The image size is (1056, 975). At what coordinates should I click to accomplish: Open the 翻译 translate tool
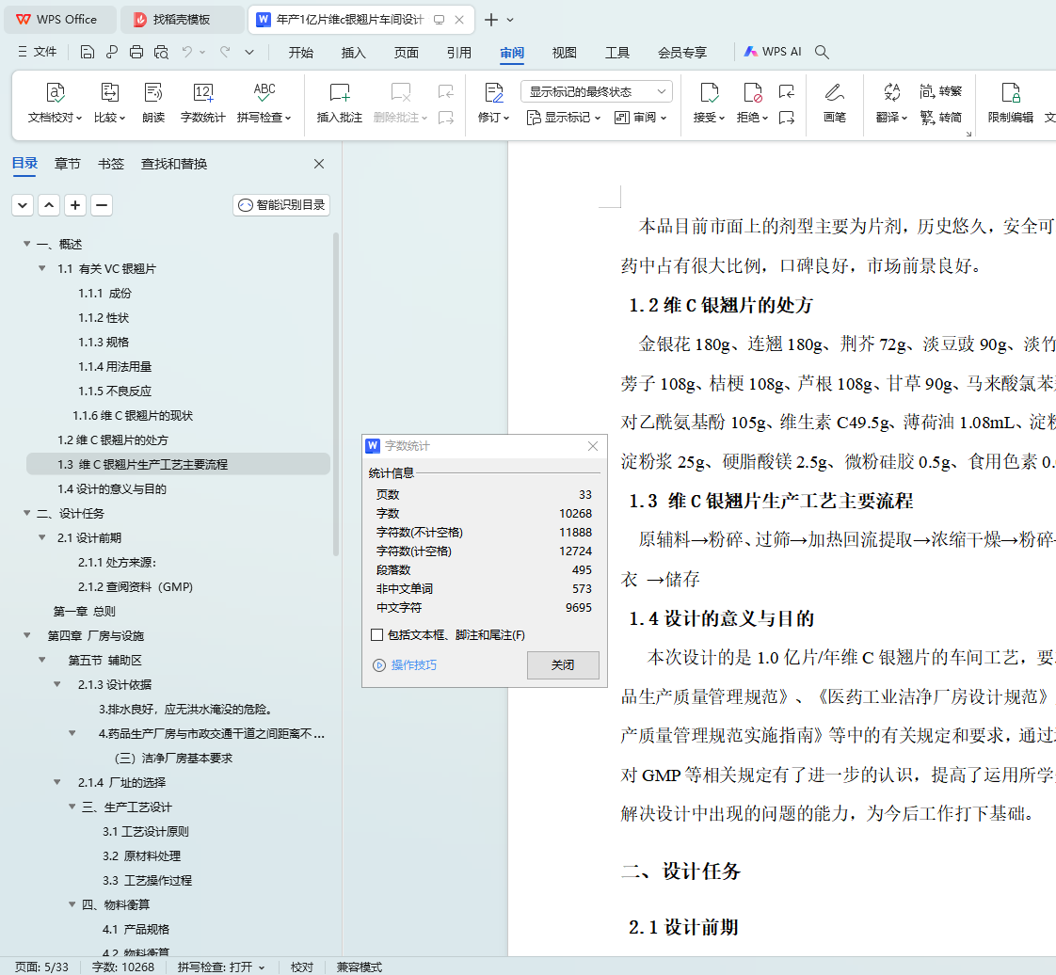point(891,103)
